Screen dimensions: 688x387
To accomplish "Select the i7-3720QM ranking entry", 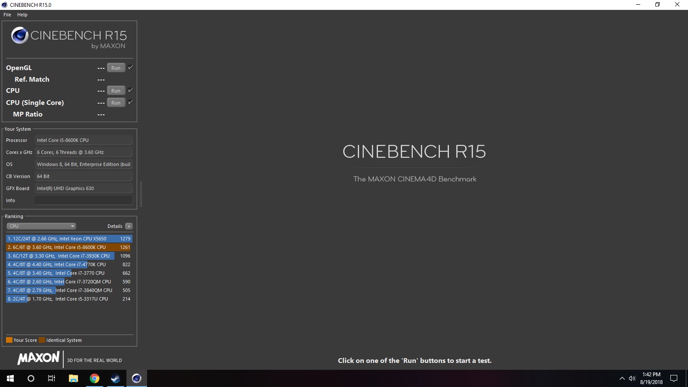I will pyautogui.click(x=69, y=282).
